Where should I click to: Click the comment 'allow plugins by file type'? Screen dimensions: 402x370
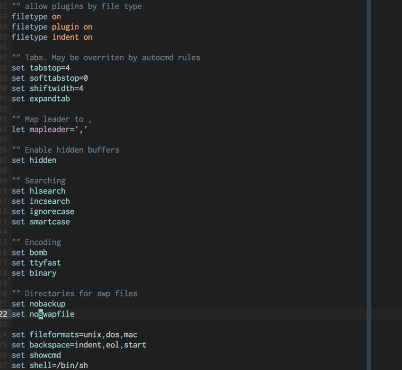pos(77,6)
